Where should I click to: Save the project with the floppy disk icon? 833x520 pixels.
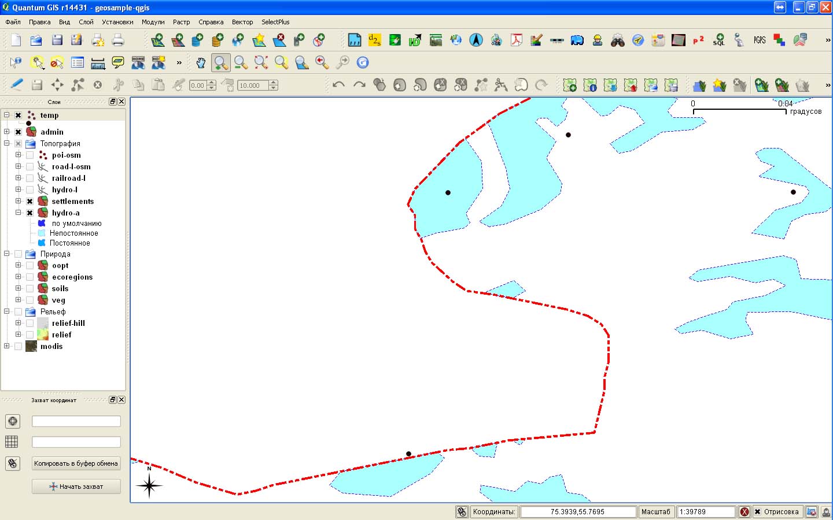click(57, 40)
